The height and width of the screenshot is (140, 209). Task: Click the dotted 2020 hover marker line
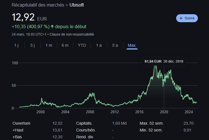point(164,87)
